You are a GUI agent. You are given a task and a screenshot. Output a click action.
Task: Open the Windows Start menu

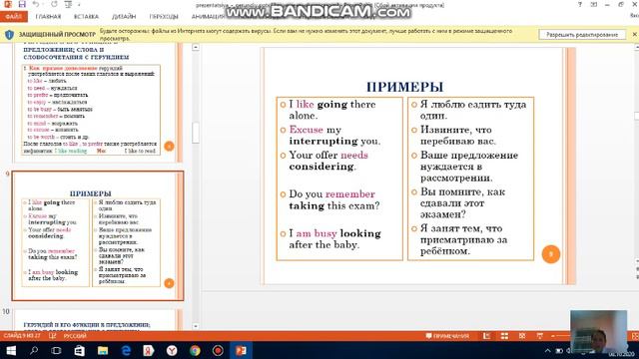(x=11, y=350)
